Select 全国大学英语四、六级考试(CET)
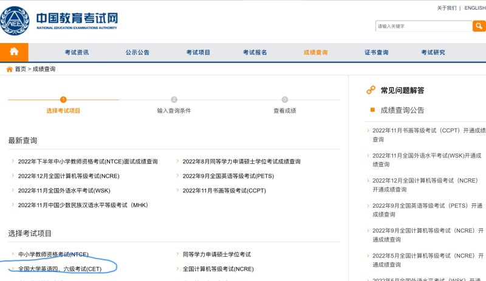486x281 pixels. (60, 269)
